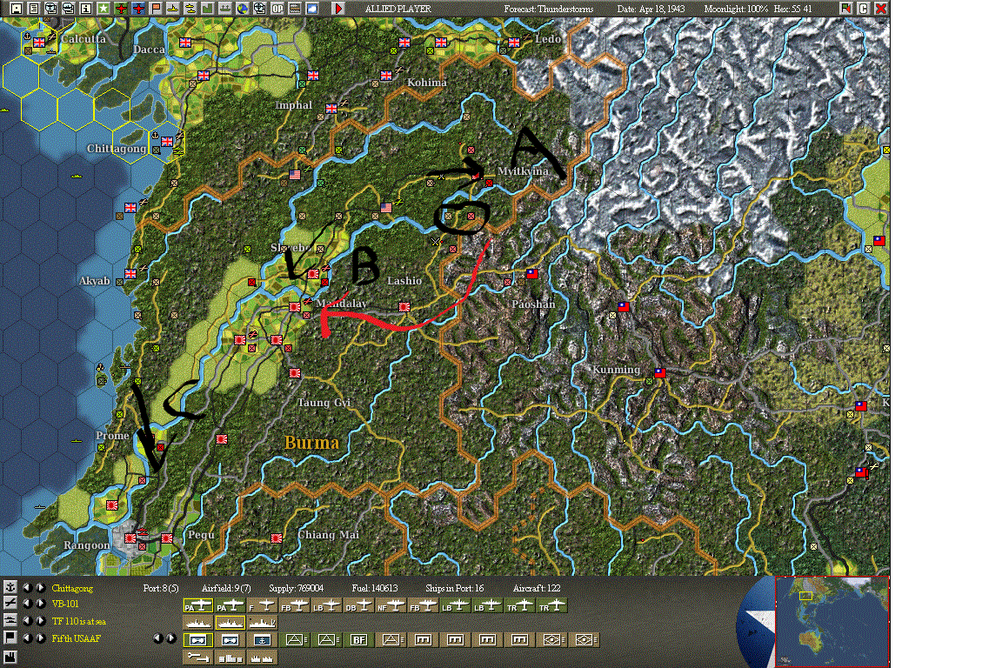Click 'TF 110 is at sea' label
Screen dimensions: 1002x668
click(x=78, y=621)
